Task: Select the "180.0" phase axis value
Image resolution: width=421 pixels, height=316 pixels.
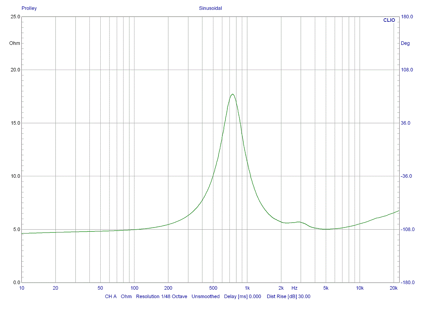Action: pyautogui.click(x=407, y=17)
